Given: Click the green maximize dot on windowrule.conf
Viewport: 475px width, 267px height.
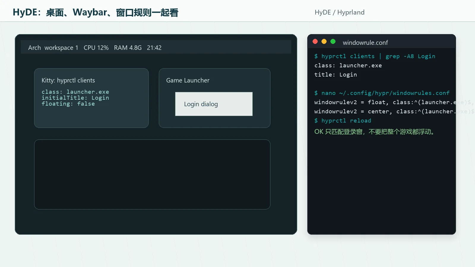Looking at the screenshot, I should coord(333,42).
